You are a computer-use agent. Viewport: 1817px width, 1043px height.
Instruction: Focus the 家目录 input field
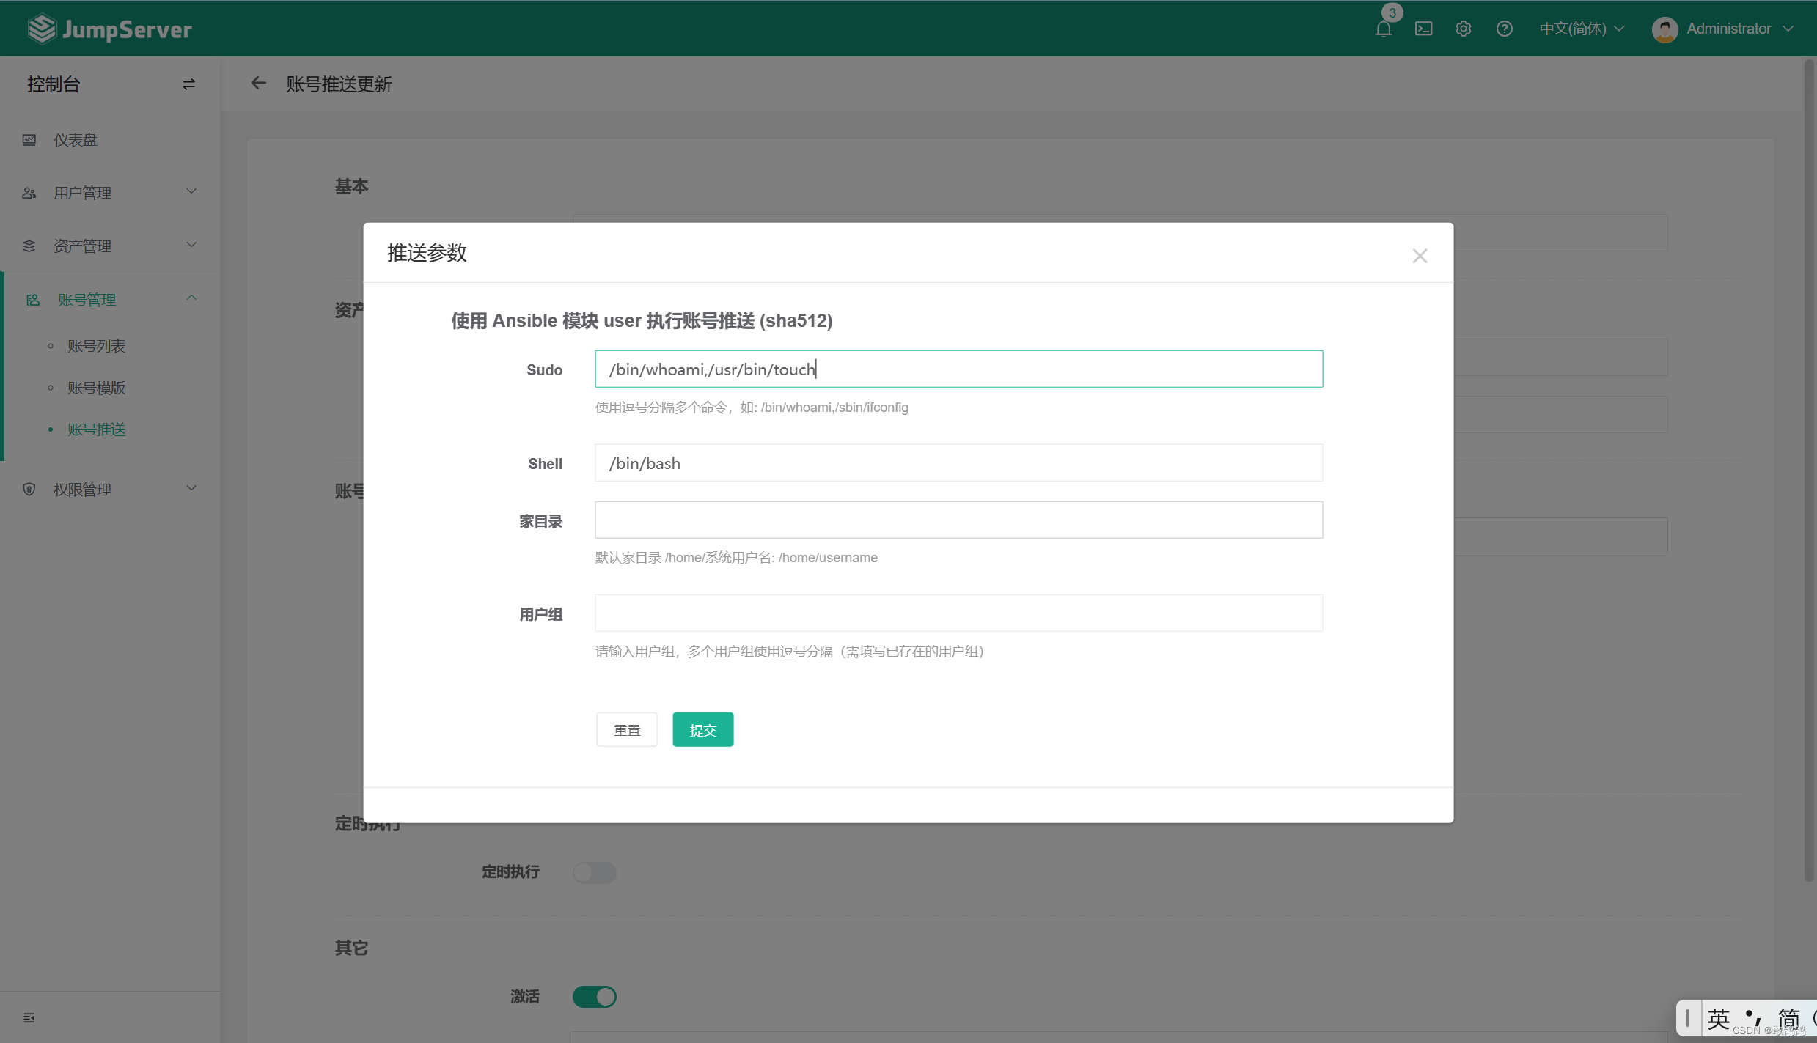point(958,520)
